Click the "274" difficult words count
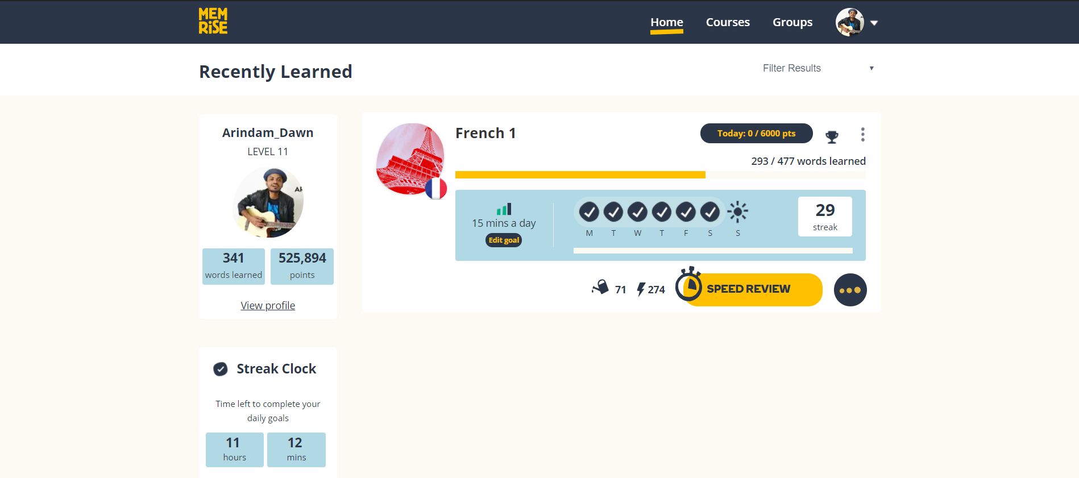Viewport: 1079px width, 478px height. pyautogui.click(x=656, y=290)
